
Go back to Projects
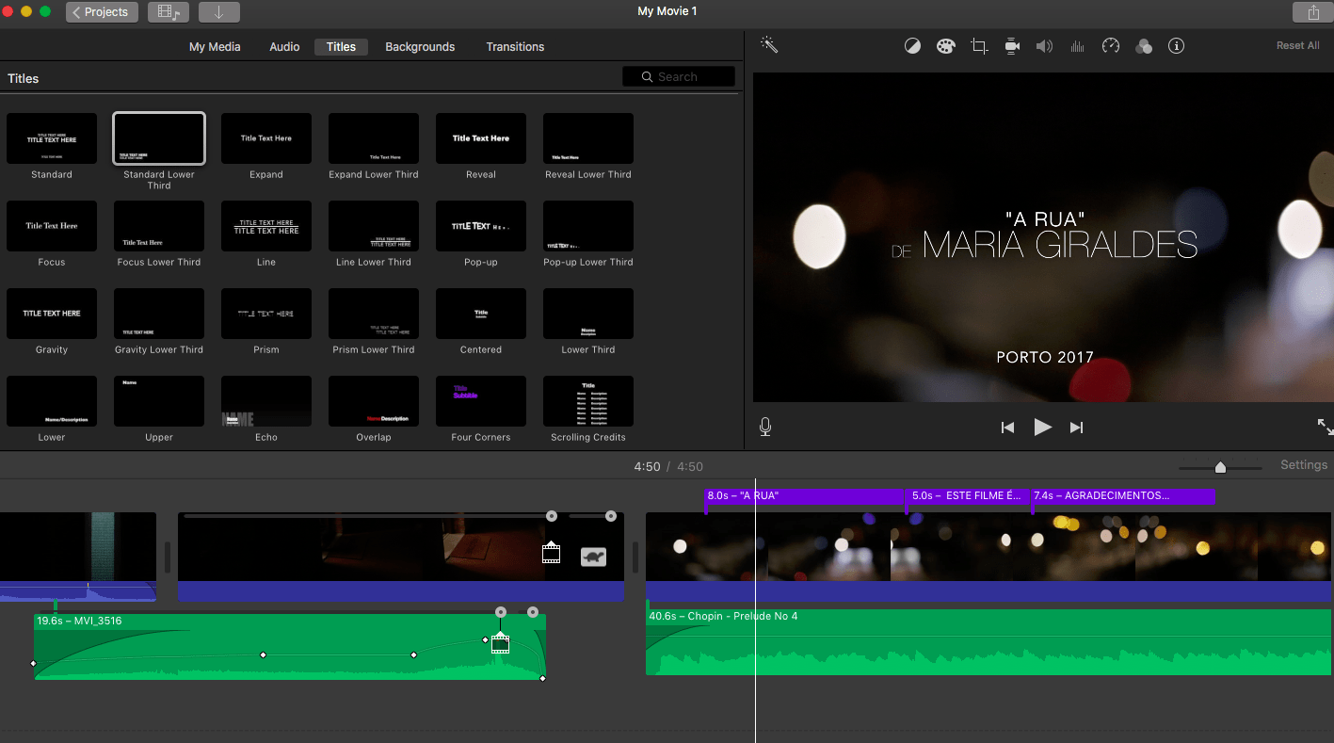pos(103,12)
